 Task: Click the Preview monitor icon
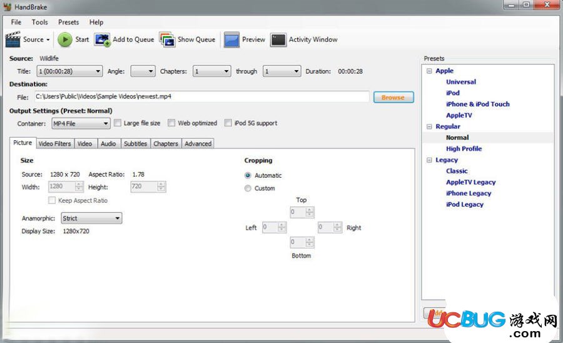coord(231,39)
